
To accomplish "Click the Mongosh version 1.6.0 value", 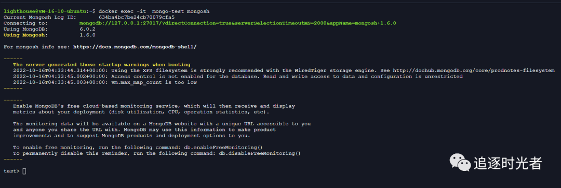I will (x=87, y=35).
